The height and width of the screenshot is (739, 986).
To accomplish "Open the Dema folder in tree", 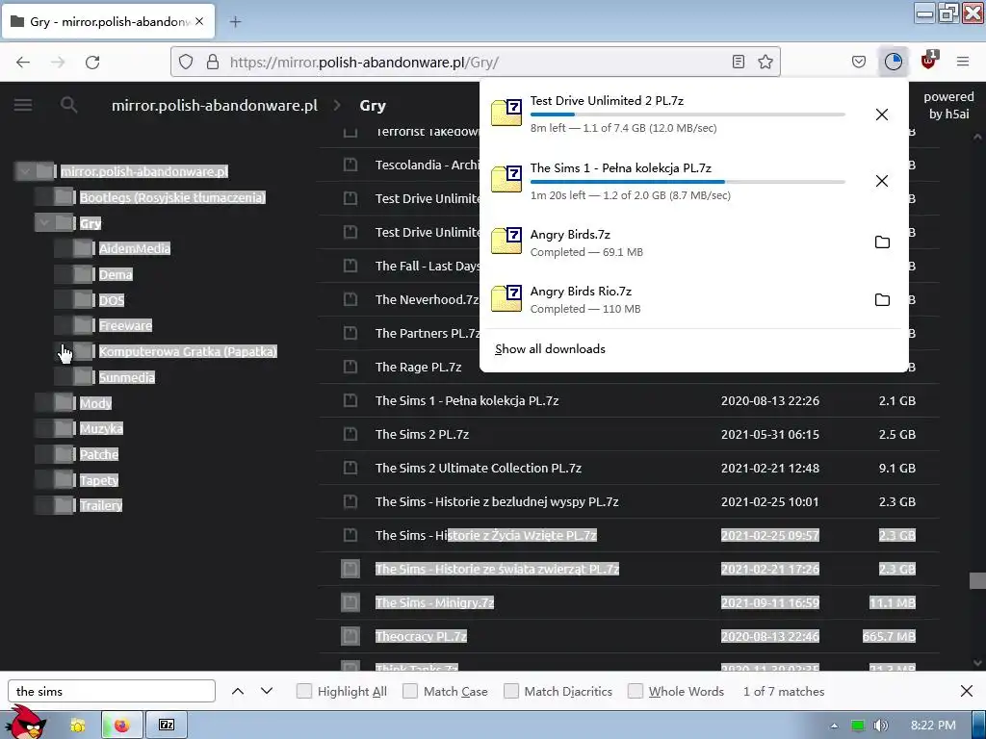I will click(116, 274).
